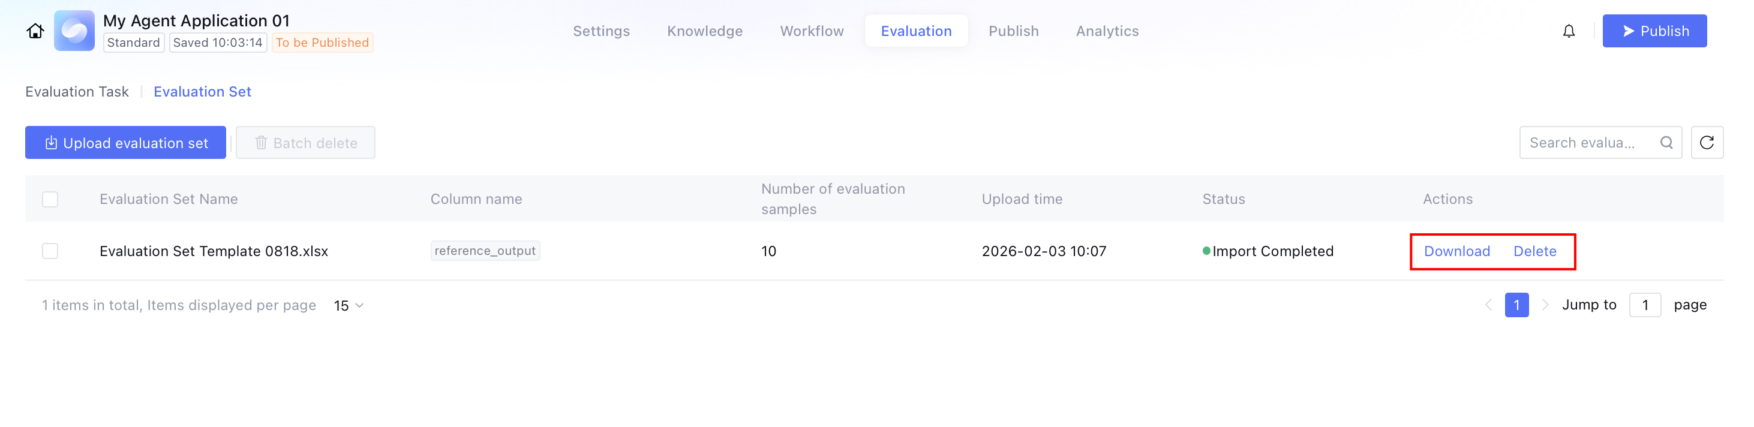Click the refresh icon beside search

click(x=1707, y=142)
